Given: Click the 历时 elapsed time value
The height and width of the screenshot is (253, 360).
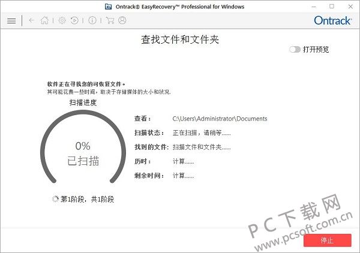Looking at the screenshot, I should click(183, 161).
